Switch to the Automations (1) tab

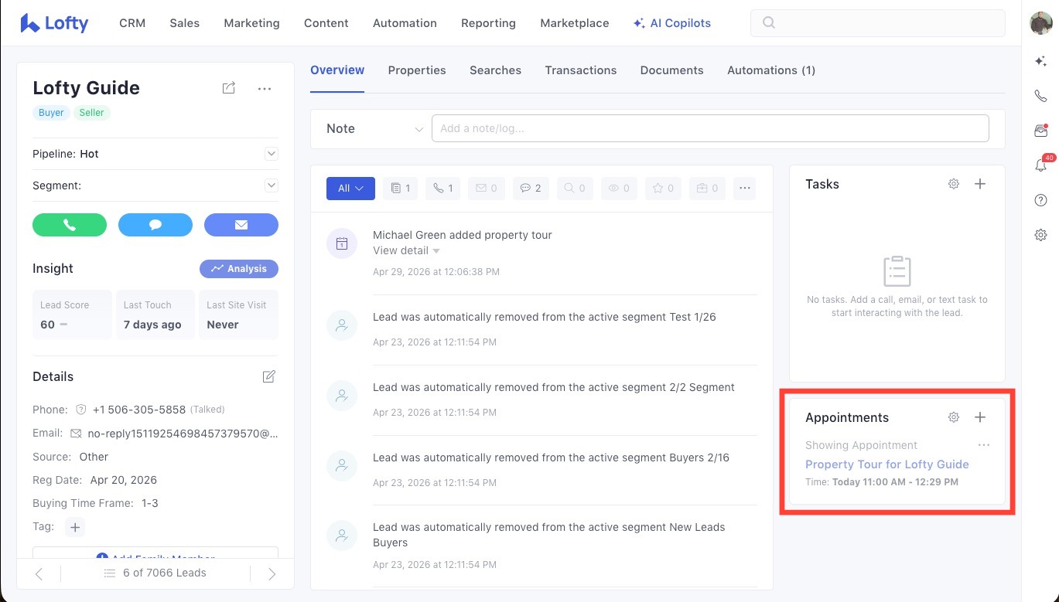[x=771, y=70]
